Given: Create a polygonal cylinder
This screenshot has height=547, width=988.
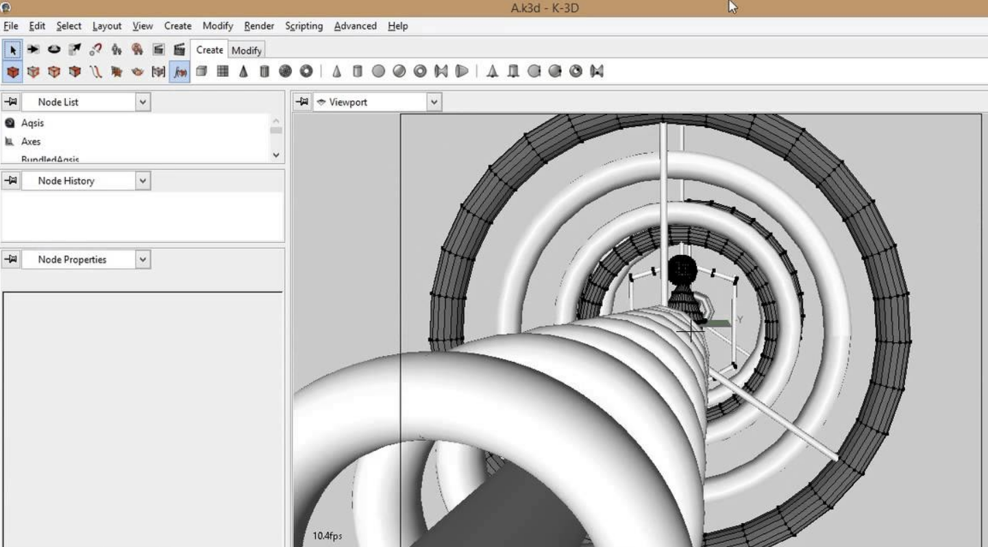Looking at the screenshot, I should (264, 71).
